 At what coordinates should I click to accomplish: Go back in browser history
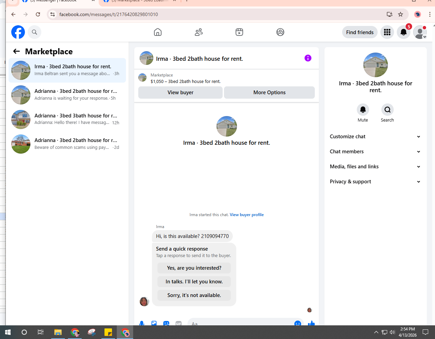point(13,14)
